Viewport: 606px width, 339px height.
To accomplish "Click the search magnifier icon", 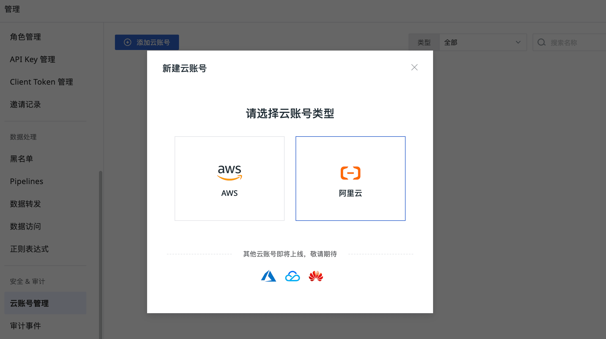I will point(541,42).
